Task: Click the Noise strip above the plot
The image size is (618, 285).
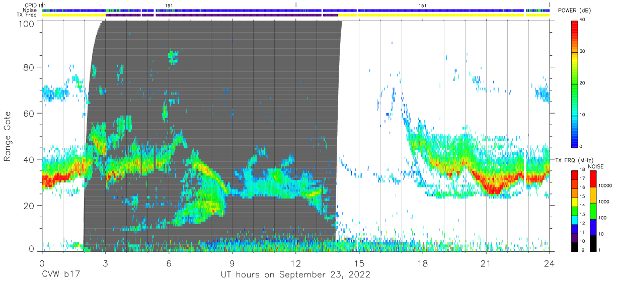Action: coord(295,10)
